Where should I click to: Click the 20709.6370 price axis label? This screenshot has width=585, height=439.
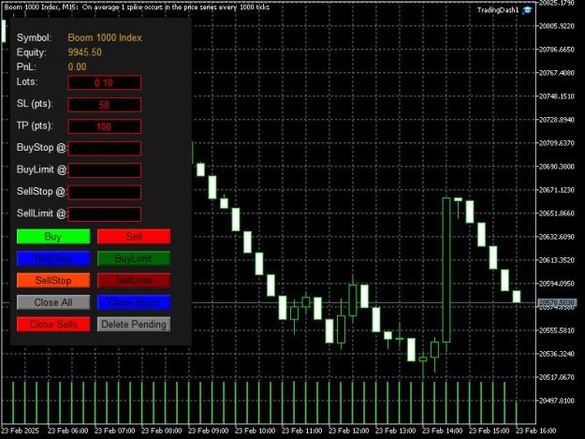click(557, 143)
